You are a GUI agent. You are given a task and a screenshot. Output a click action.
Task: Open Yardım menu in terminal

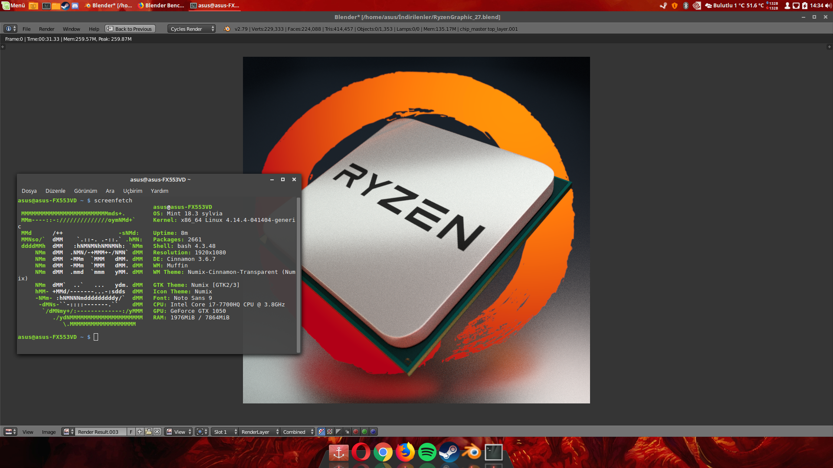pyautogui.click(x=159, y=191)
